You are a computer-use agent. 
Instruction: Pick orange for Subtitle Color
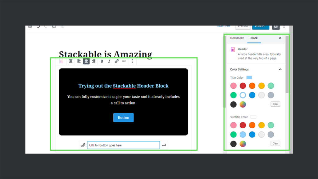(x=252, y=125)
